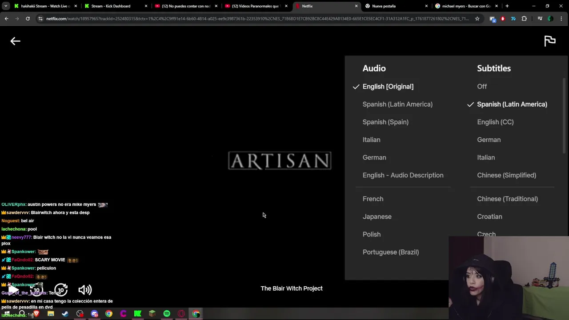Open Opera browser from taskbar
This screenshot has height=320, width=569.
pos(181,314)
